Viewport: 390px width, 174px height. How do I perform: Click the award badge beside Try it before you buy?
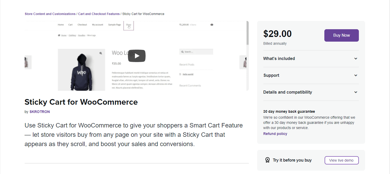point(268,160)
